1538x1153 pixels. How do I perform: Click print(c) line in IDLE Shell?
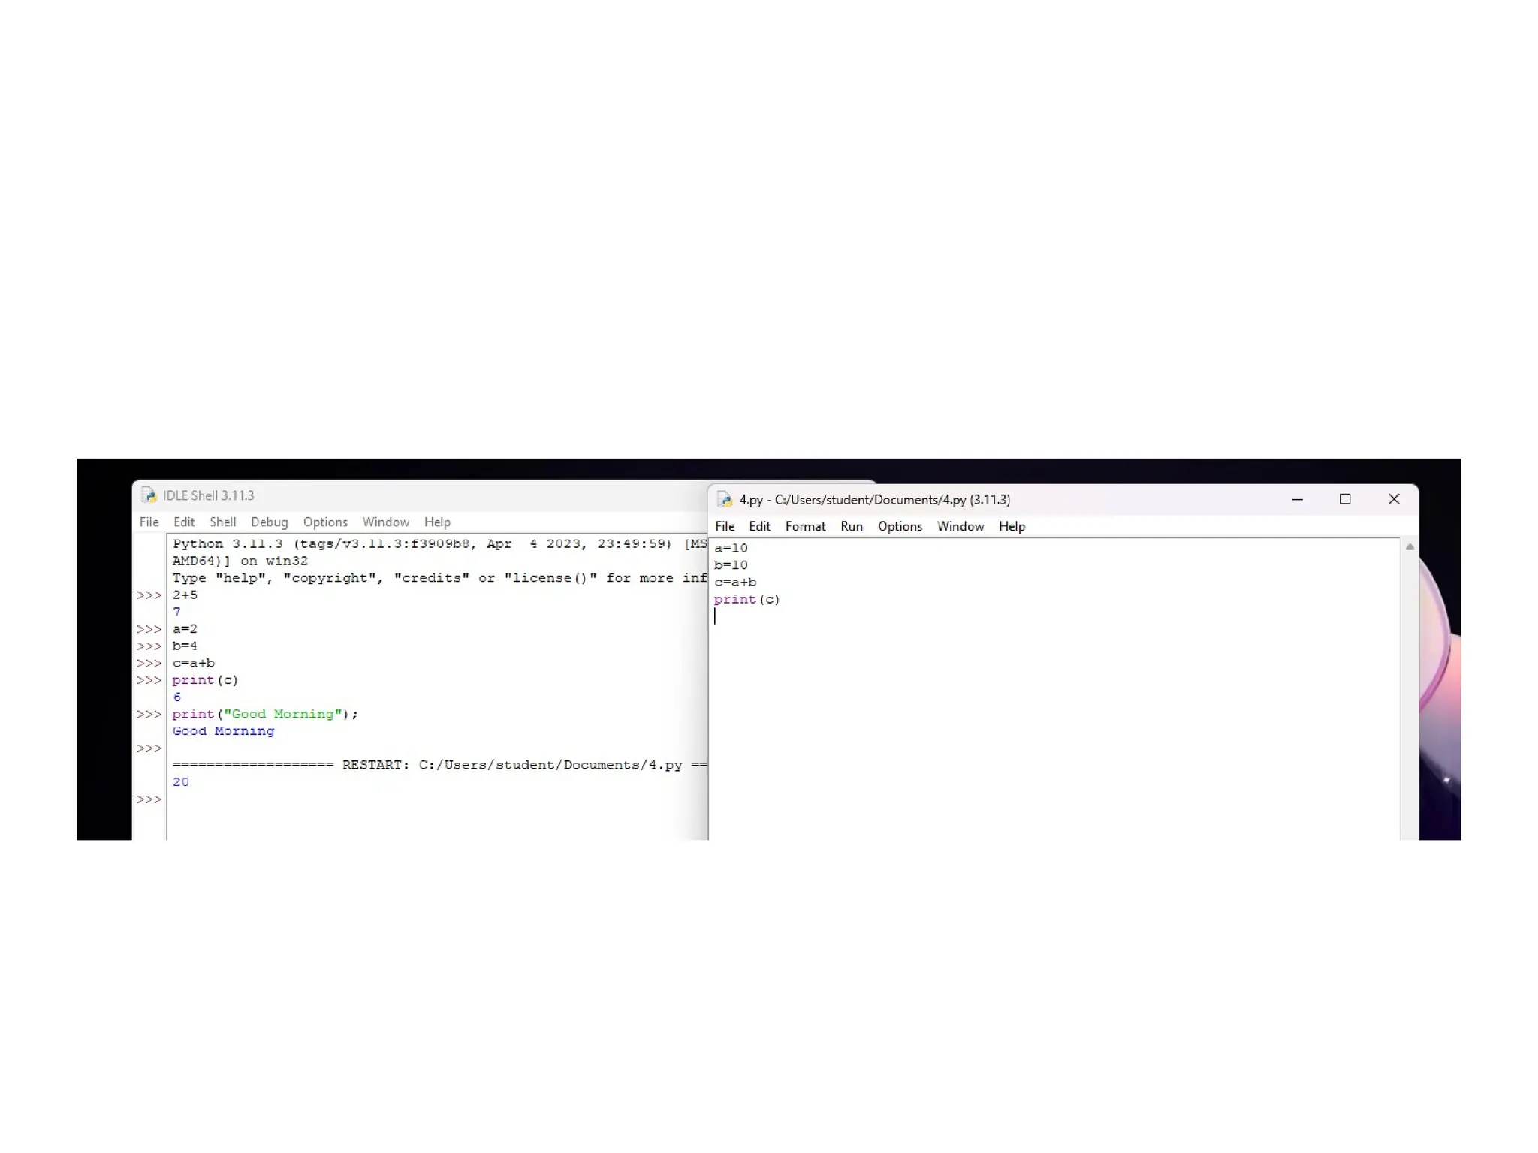pos(205,680)
